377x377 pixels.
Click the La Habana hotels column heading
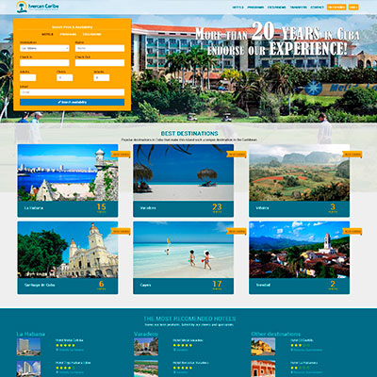click(x=30, y=334)
